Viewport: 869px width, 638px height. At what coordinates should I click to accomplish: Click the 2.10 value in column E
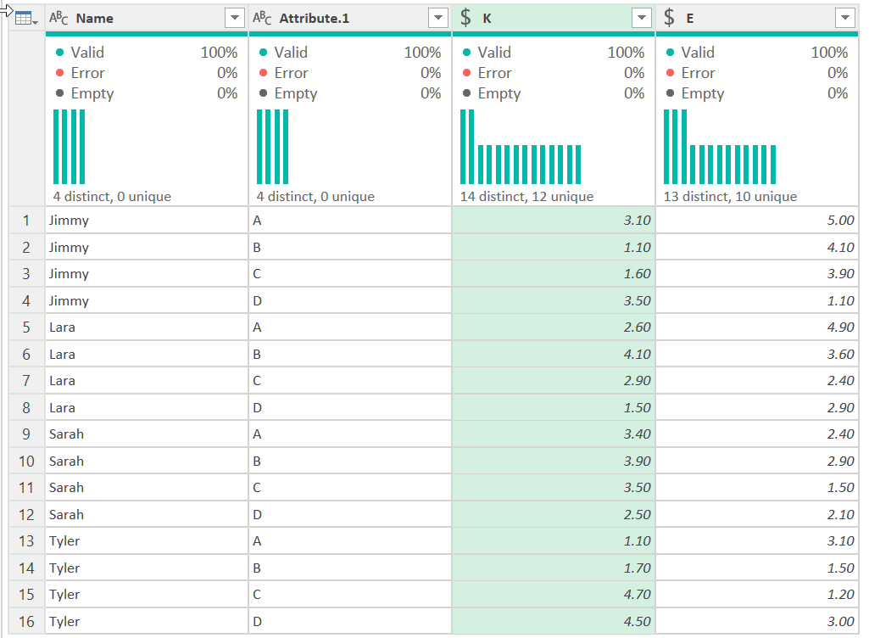click(x=757, y=514)
